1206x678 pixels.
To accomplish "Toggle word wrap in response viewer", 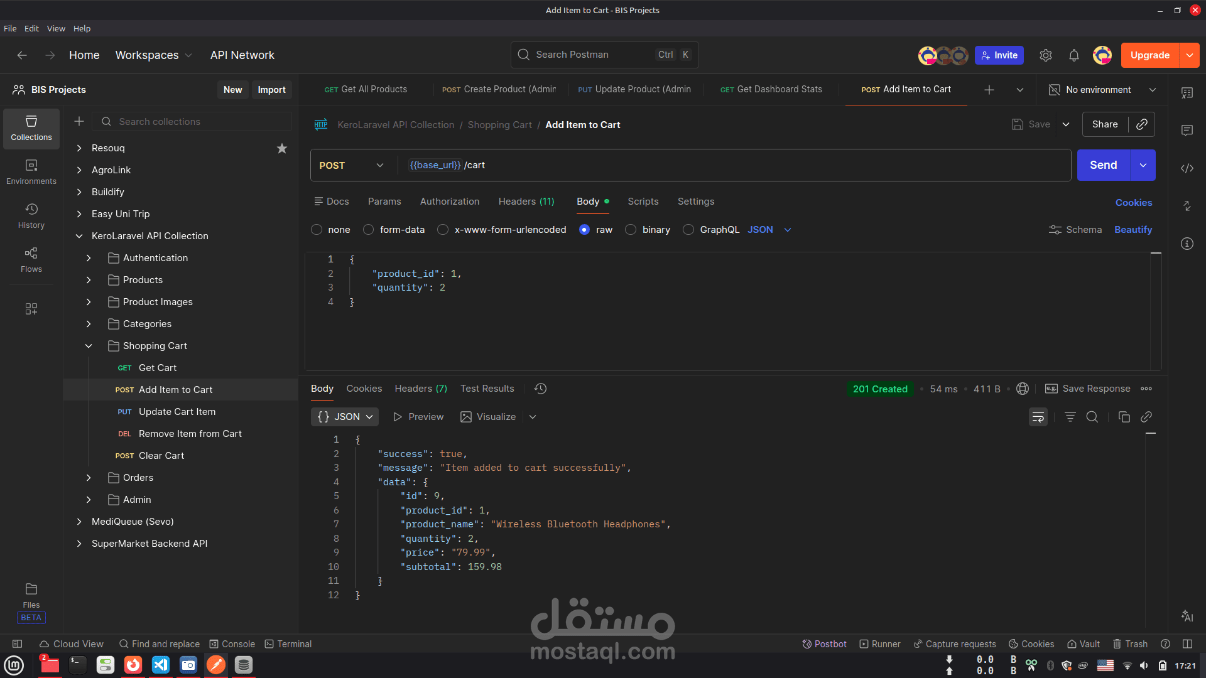I will (x=1038, y=417).
